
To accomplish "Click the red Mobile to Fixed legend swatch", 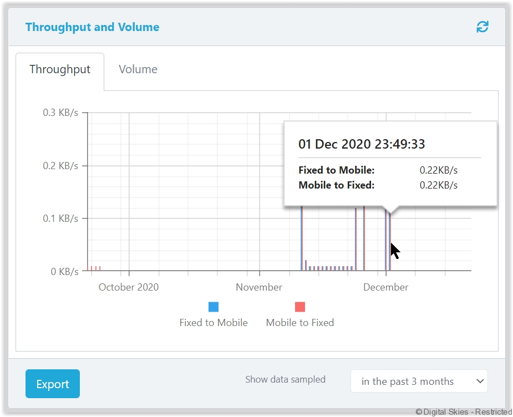I will [x=300, y=307].
